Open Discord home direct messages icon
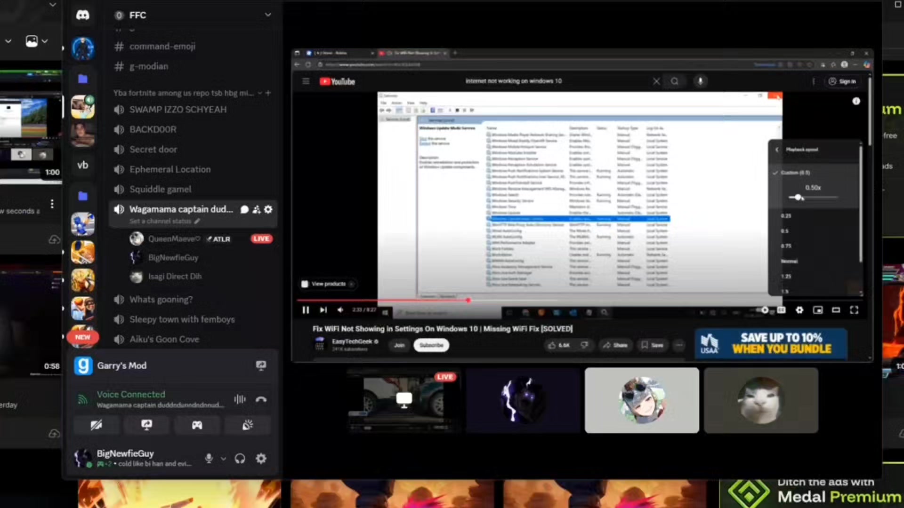 point(83,15)
